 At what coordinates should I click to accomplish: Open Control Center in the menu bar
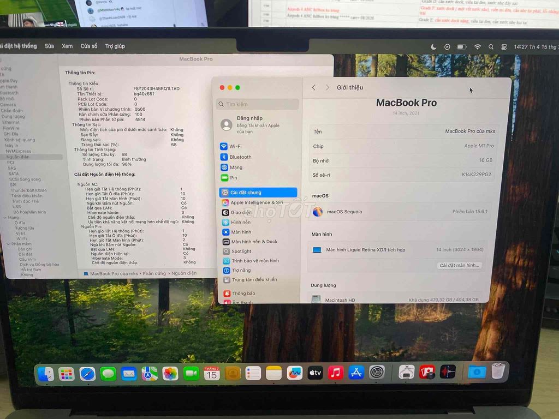click(504, 47)
